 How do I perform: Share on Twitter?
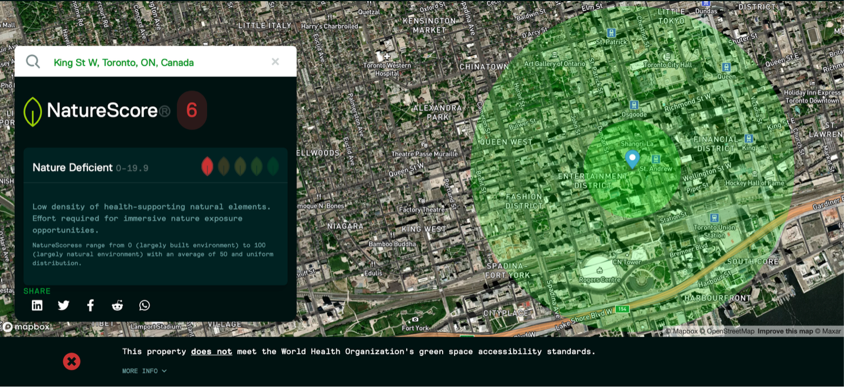point(64,305)
